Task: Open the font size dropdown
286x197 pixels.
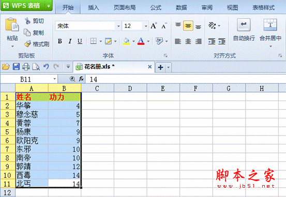Action: point(146,26)
